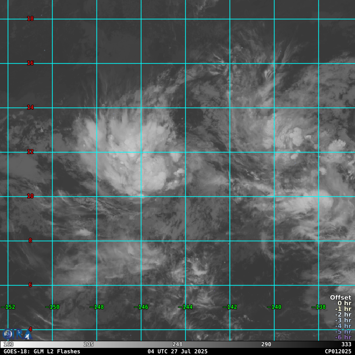Click the 04 UTC 27 Jul 2025 timestamp

coord(177,351)
